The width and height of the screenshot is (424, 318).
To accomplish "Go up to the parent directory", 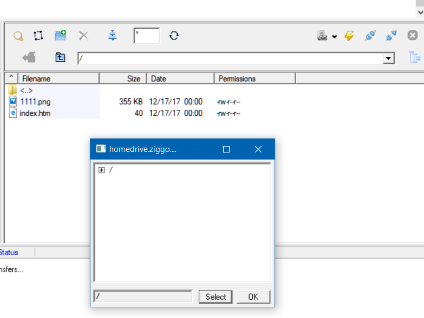I will 60,57.
